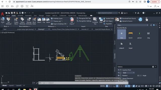The image size is (161, 90).
Task: Click the Undo arrow in quick access toolbar
Action: (25, 13)
